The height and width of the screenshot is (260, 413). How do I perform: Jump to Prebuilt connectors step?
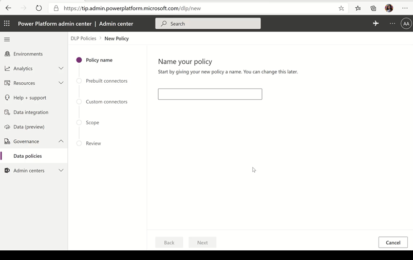tap(106, 81)
